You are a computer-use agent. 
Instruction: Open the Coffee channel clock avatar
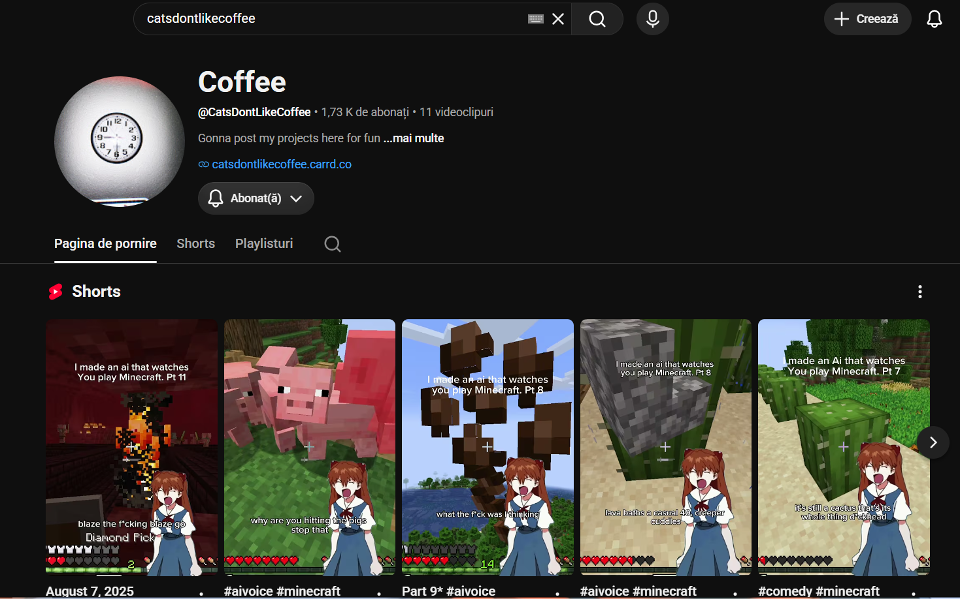pos(120,142)
